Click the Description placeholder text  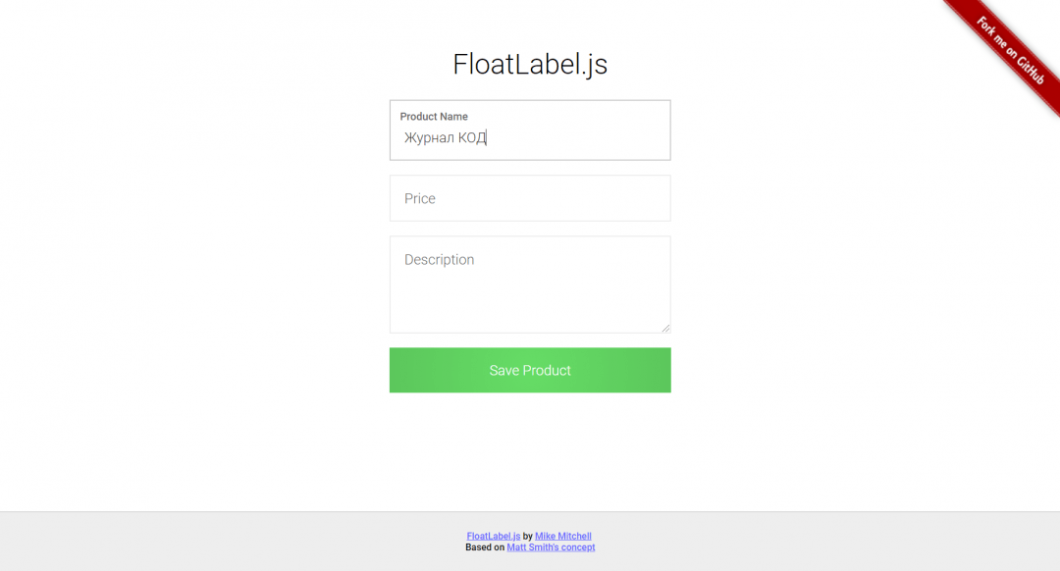click(439, 260)
